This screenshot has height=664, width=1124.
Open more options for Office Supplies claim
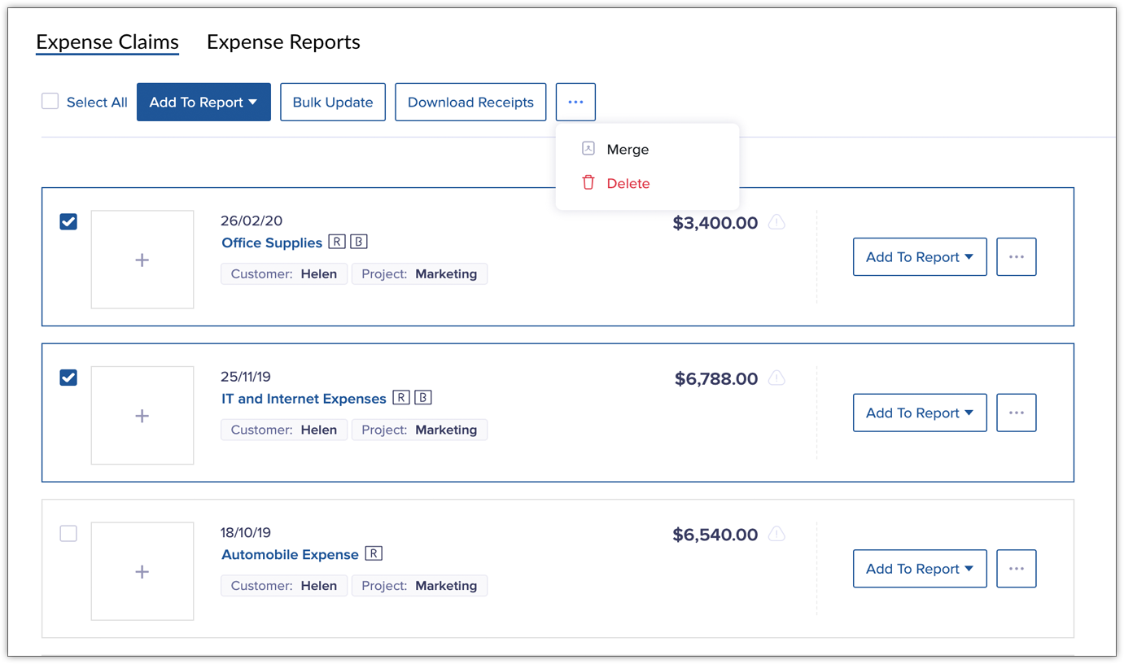point(1016,257)
